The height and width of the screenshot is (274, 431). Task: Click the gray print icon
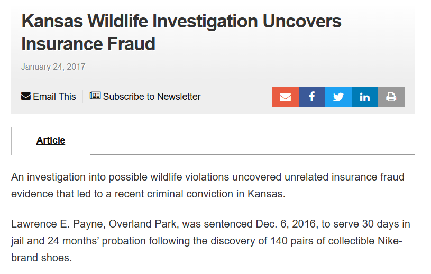coord(391,97)
